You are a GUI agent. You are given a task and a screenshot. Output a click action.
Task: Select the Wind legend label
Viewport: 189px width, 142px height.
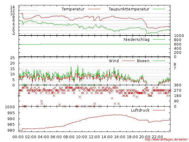coord(114,61)
